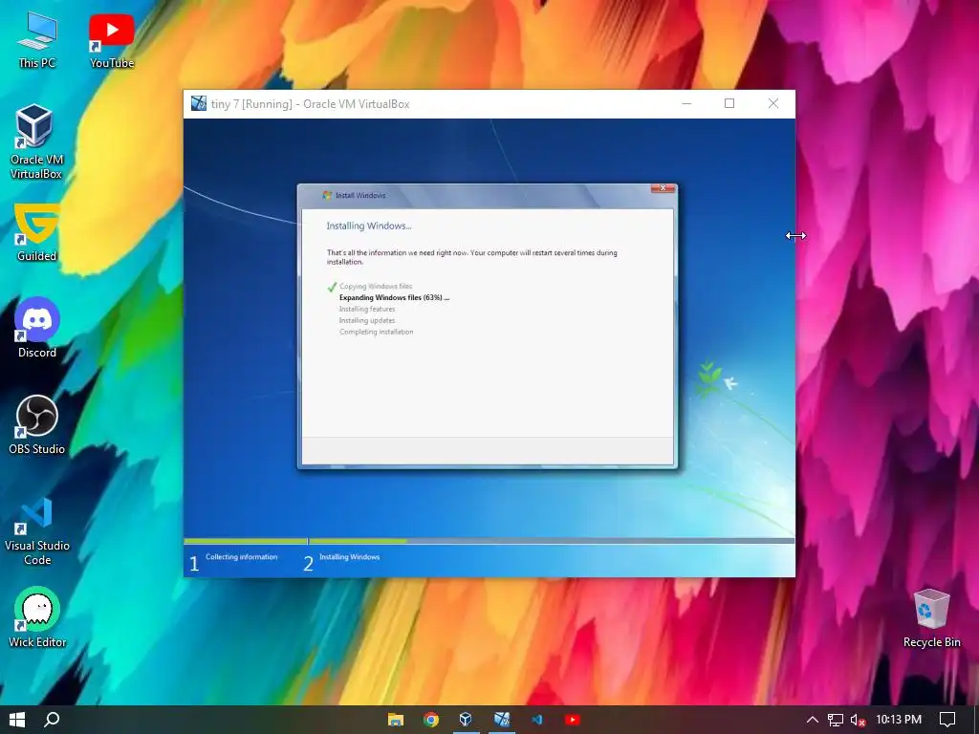Click the tiny 7 [Running] title text
This screenshot has width=979, height=734.
311,104
